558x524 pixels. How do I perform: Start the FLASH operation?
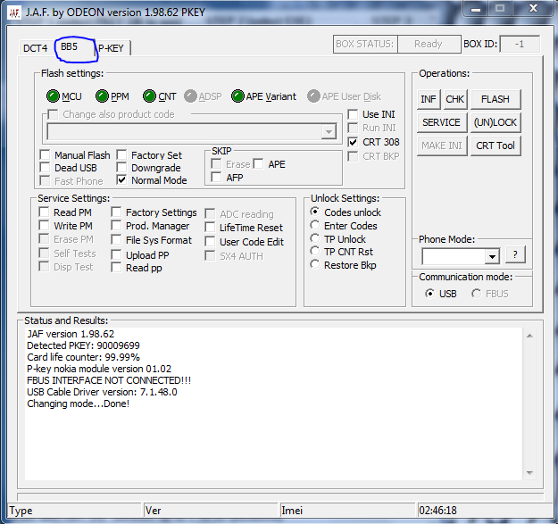[x=496, y=99]
